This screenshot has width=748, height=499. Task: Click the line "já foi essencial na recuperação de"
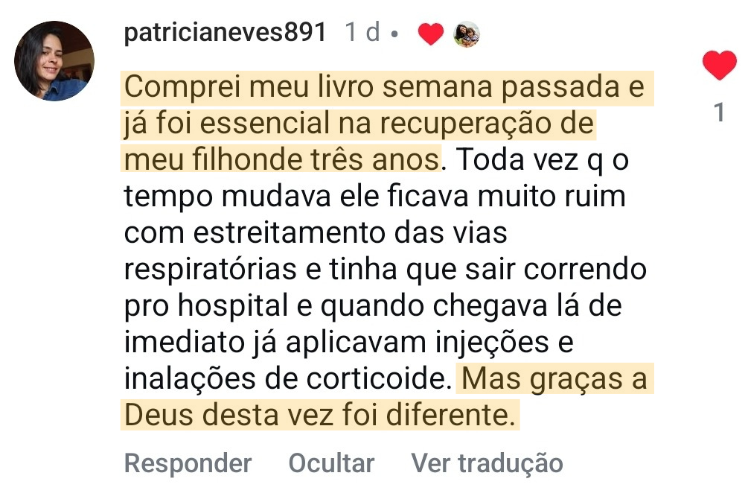pos(359,124)
